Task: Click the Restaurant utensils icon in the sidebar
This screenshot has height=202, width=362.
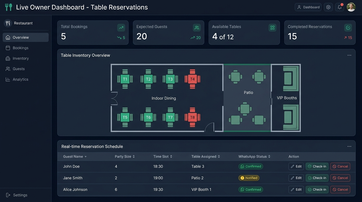Action: pyautogui.click(x=8, y=23)
